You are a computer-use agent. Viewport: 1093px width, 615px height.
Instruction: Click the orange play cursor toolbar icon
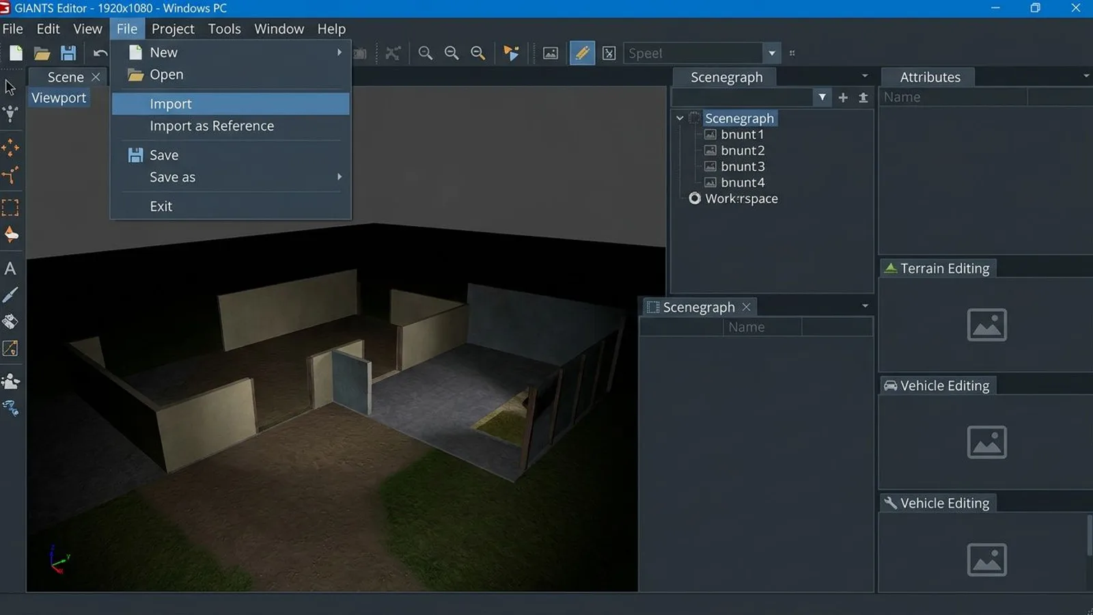(511, 53)
